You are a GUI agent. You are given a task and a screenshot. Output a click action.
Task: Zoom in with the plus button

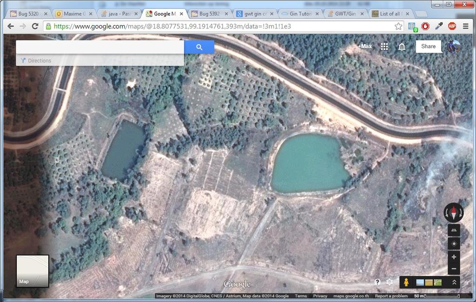pos(454,257)
